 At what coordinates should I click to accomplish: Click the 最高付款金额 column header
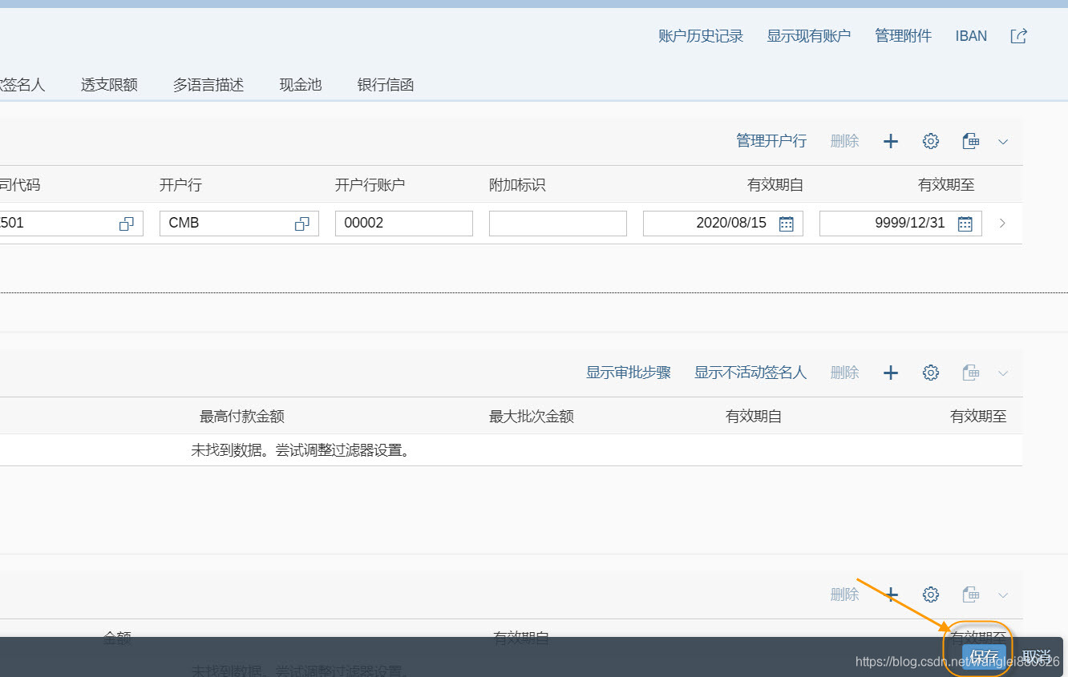pos(242,417)
